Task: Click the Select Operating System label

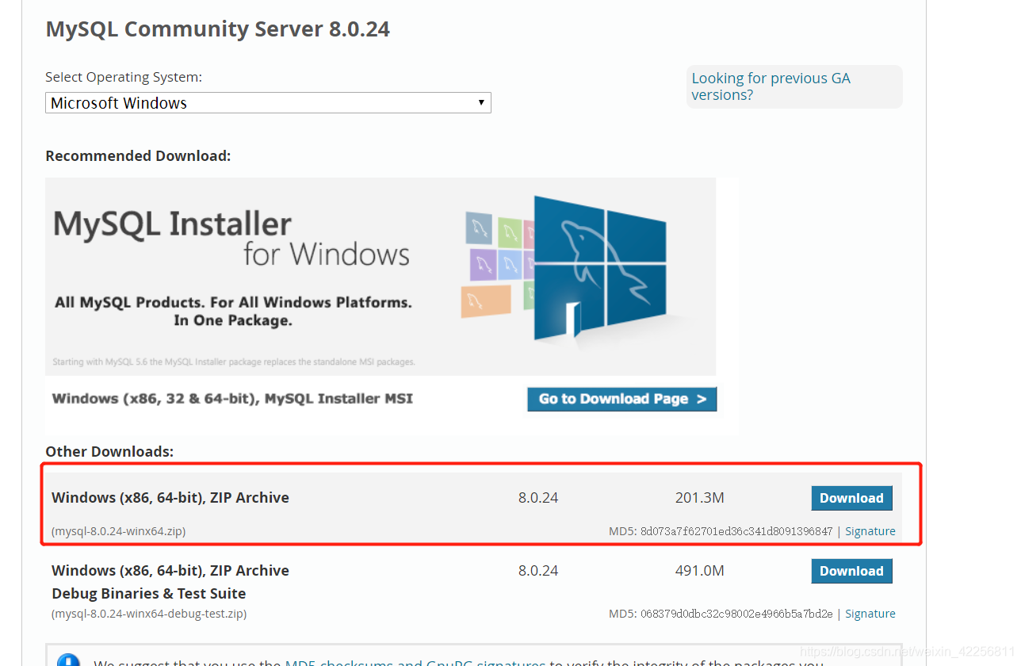Action: pyautogui.click(x=124, y=77)
